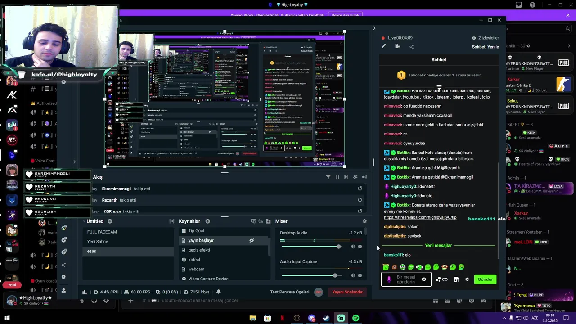The image size is (576, 324).
Task: Select the FULL FACECAM scene
Action: (x=128, y=232)
